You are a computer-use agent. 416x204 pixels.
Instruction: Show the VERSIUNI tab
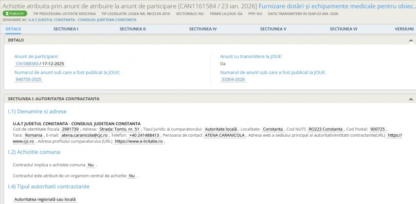[404, 29]
